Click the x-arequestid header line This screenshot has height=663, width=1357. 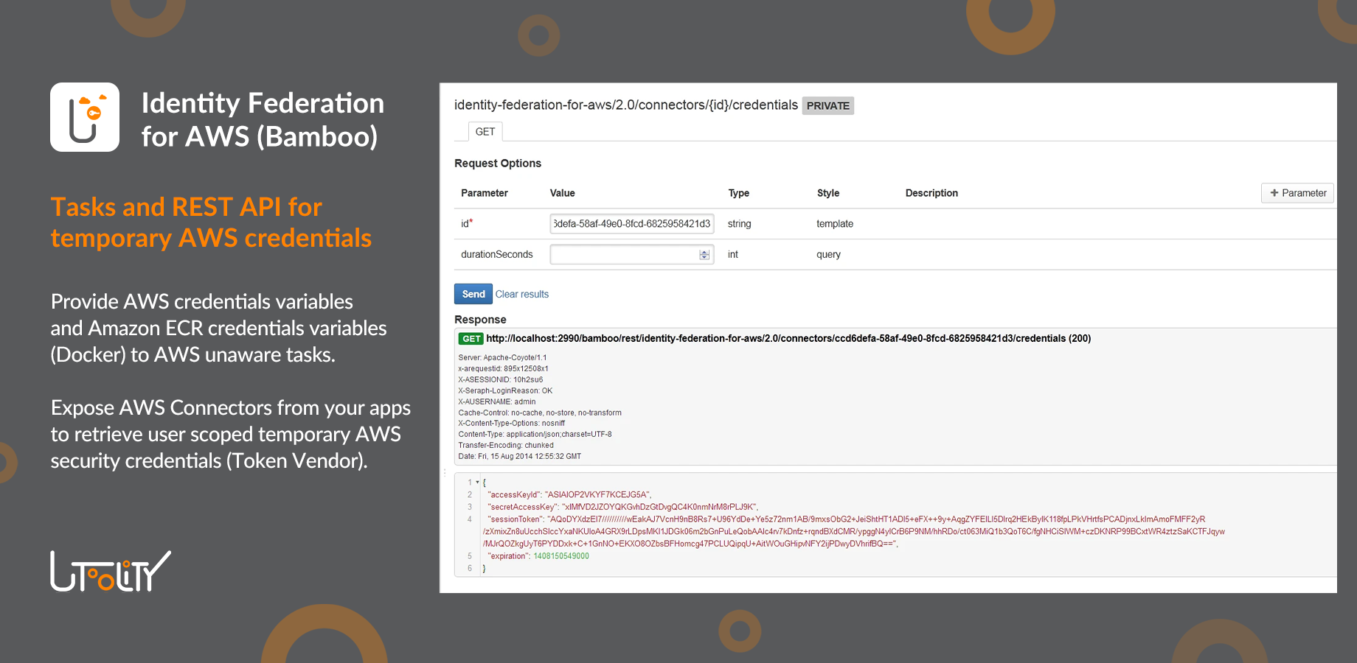click(x=504, y=369)
